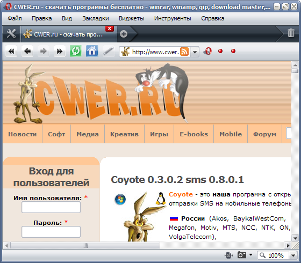Open the Медиа section
Screen dimensions: 301x263
coord(88,134)
